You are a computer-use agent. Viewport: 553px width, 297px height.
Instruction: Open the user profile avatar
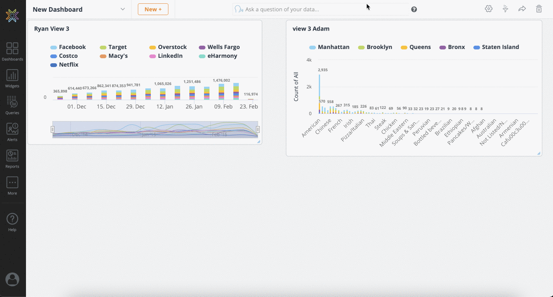point(13,279)
